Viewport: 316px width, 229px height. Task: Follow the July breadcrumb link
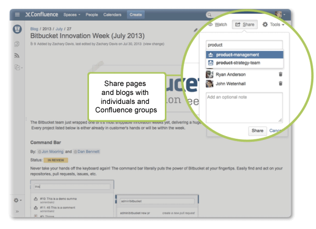(x=59, y=29)
